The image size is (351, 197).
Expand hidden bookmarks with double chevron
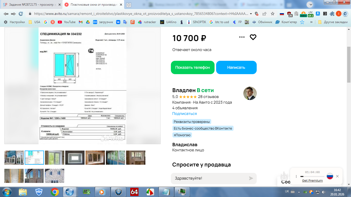tap(311, 22)
